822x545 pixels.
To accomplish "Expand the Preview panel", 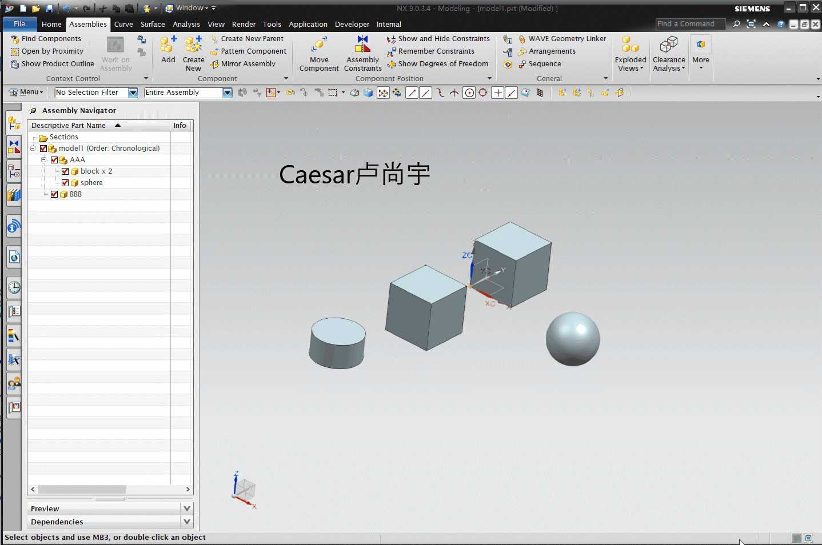I will click(186, 508).
